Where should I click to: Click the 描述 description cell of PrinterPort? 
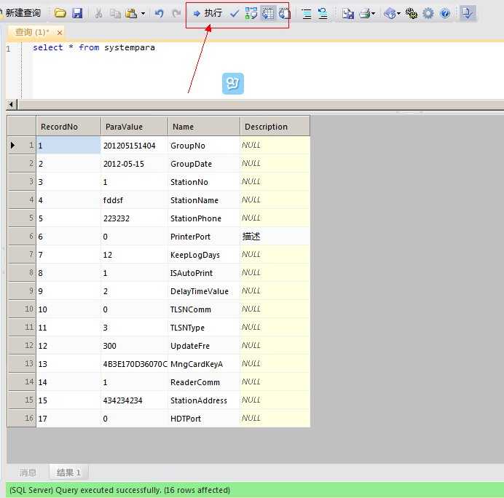[x=275, y=237]
